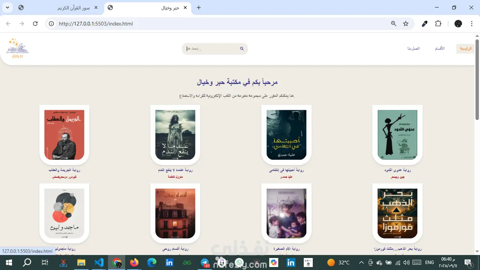Viewport: 480px width, 270px height.
Task: Select the حبر وخيال browser tab
Action: (x=148, y=7)
